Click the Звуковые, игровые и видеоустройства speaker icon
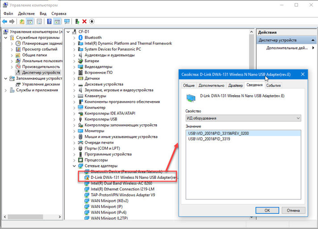Screen dimensions: 318x229 80,90
